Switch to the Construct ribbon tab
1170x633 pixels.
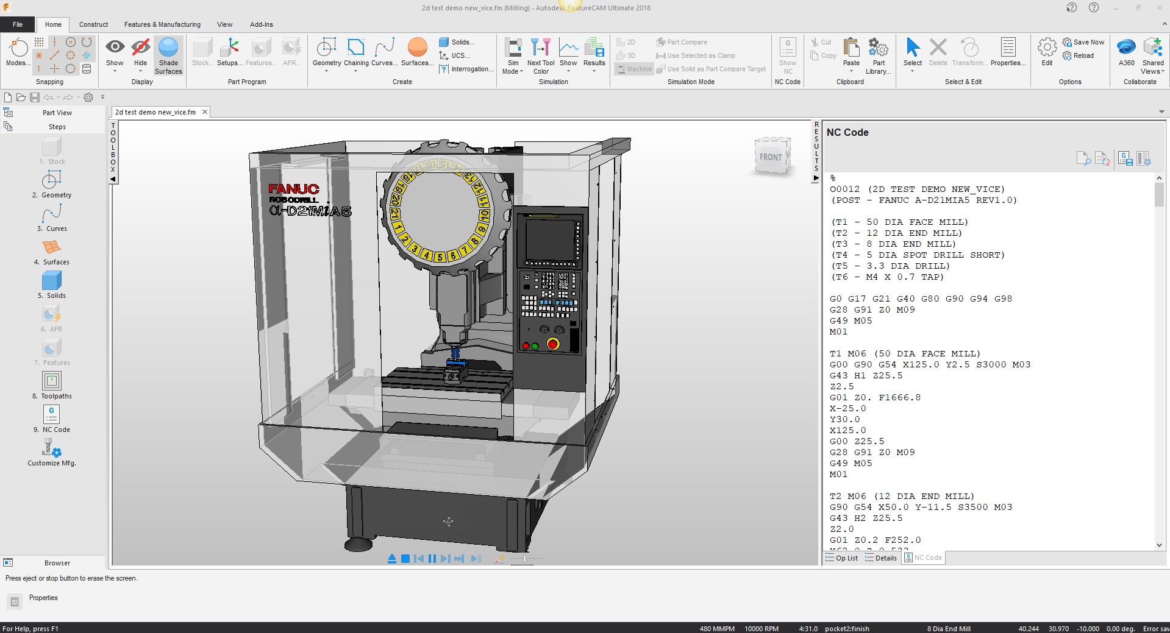coord(93,24)
